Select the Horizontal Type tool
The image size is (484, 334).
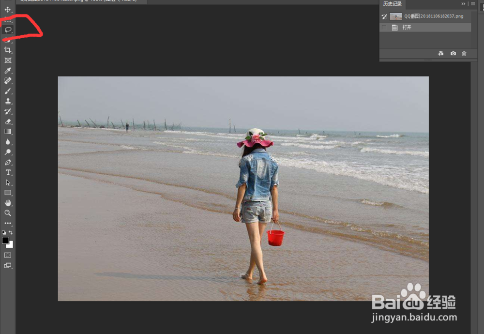7,172
